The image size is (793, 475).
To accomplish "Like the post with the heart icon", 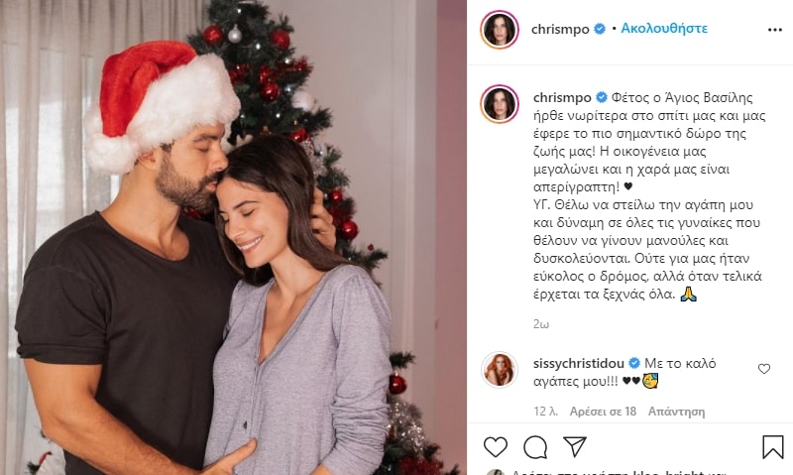I will pos(495,447).
